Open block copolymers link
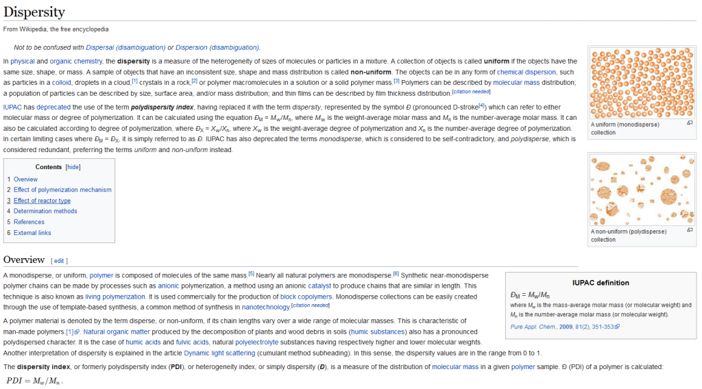702x389 pixels. (x=306, y=297)
